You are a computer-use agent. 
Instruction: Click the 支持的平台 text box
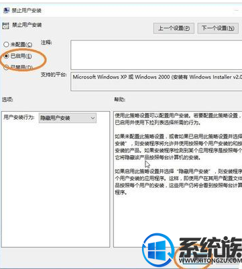pos(156,81)
